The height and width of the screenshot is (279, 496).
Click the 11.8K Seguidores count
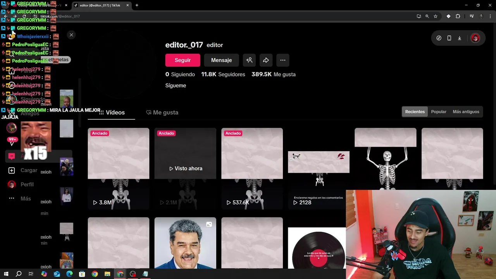tap(223, 74)
